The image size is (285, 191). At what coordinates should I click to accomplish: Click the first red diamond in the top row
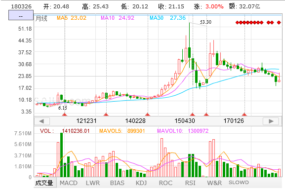click(x=238, y=23)
